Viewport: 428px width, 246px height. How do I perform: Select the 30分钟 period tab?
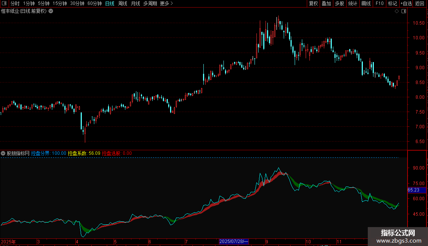pyautogui.click(x=77, y=3)
